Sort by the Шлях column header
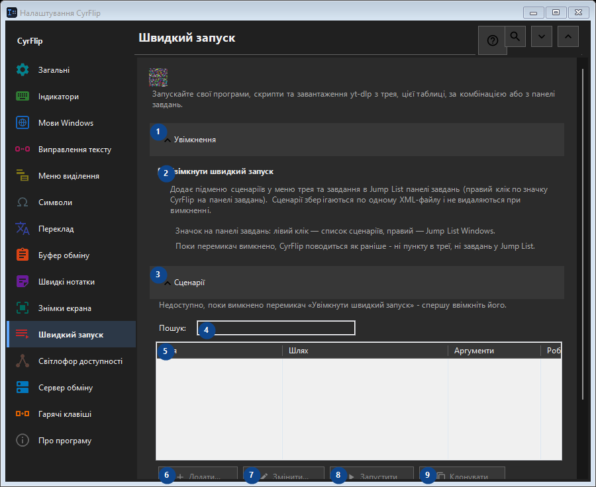This screenshot has width=596, height=487. coord(365,351)
